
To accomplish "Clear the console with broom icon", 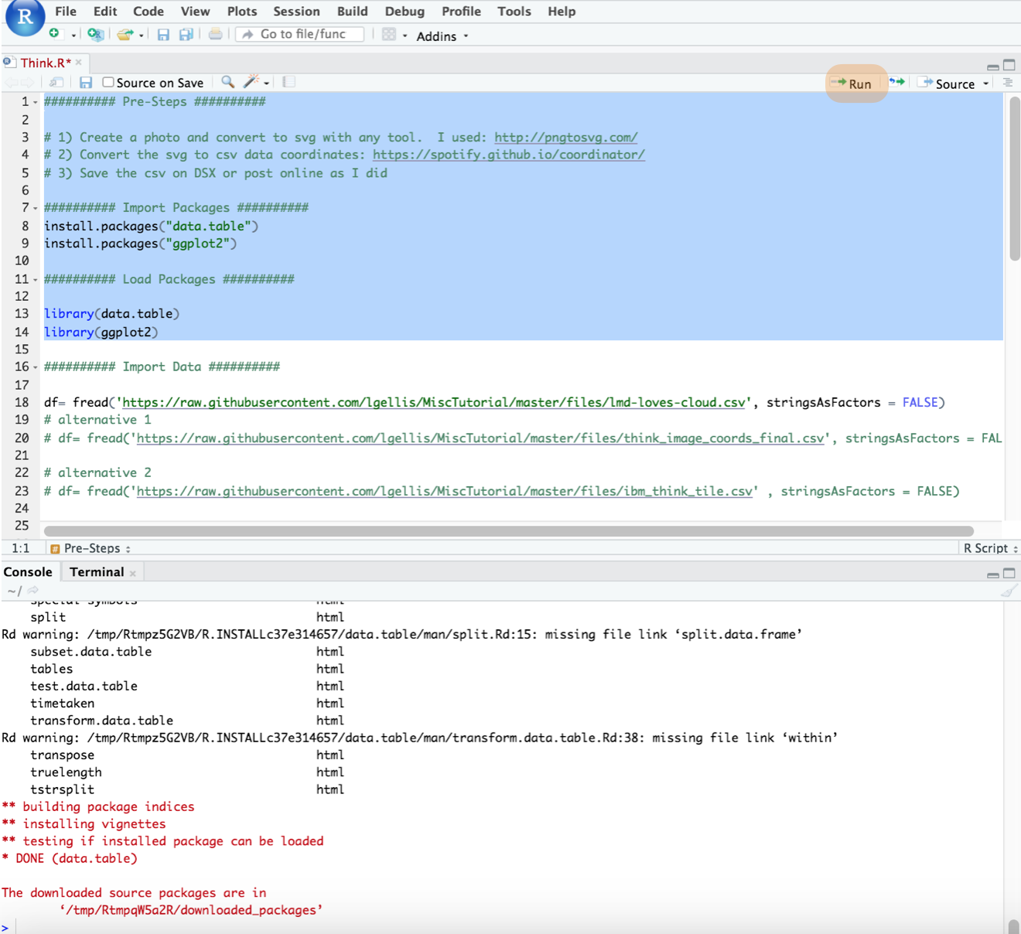I will click(1008, 591).
